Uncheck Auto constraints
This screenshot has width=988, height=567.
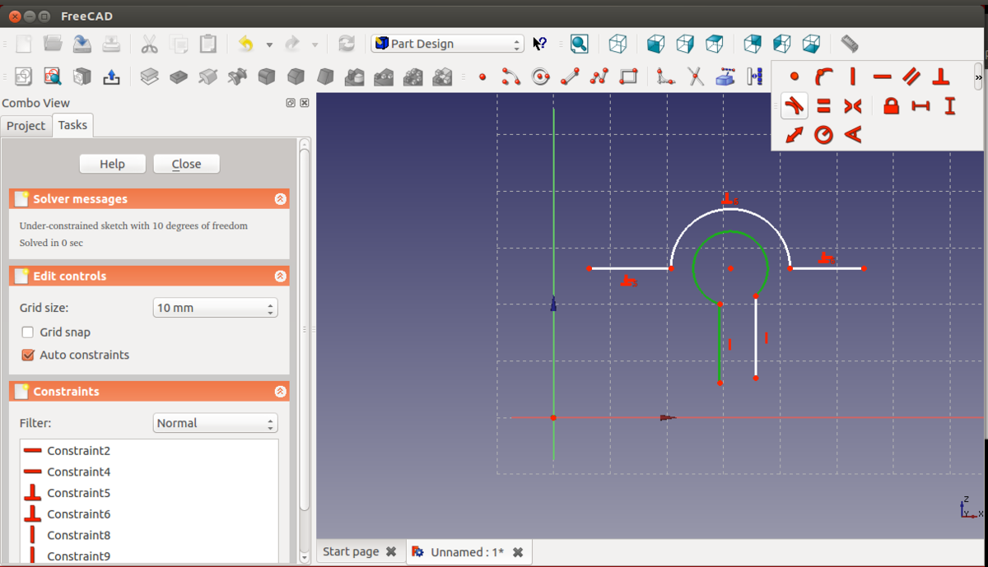coord(28,356)
